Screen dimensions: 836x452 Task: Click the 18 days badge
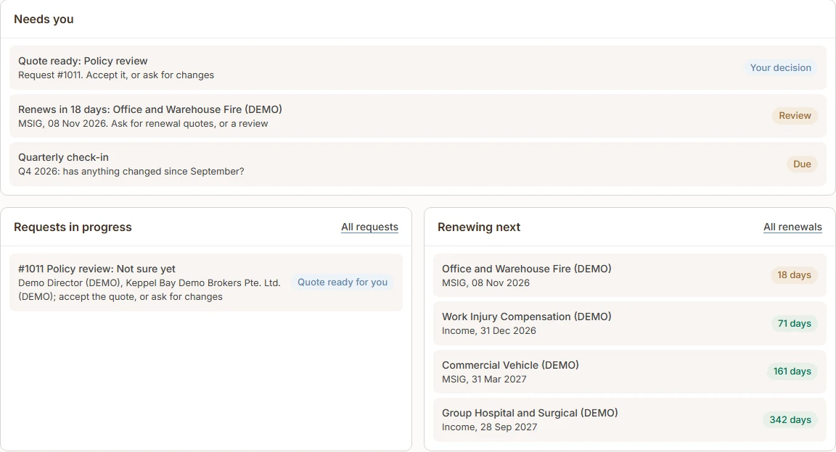click(794, 275)
